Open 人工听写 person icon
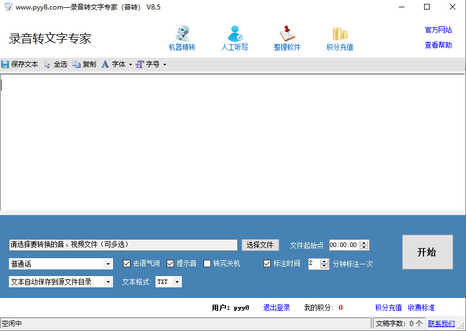466x331 pixels. click(235, 33)
